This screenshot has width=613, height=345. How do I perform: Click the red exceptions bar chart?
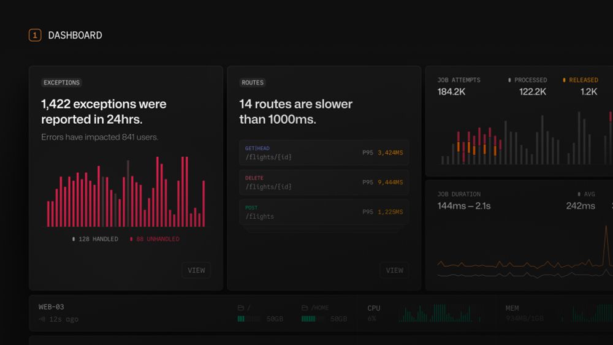point(126,191)
